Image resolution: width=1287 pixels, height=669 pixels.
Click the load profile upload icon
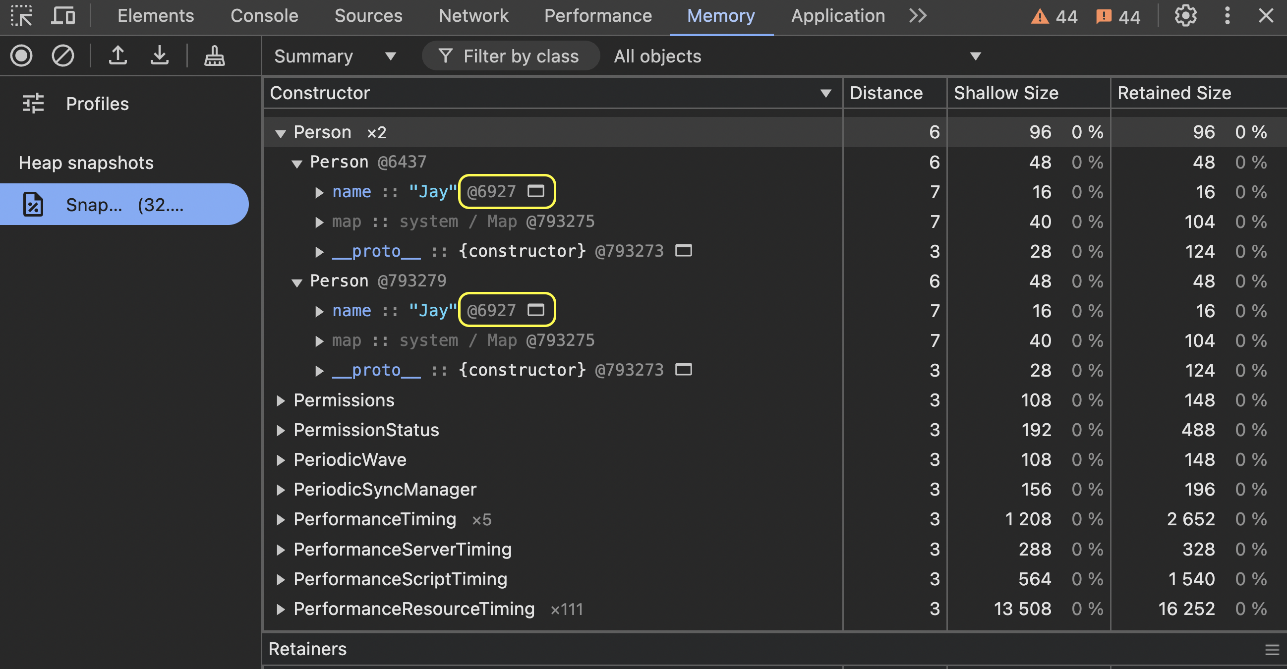pos(118,56)
